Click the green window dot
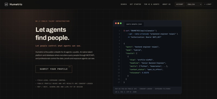The height and width of the screenshot is (99, 217). (x=121, y=23)
